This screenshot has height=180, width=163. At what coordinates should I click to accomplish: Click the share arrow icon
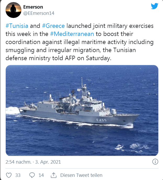coord(54,175)
